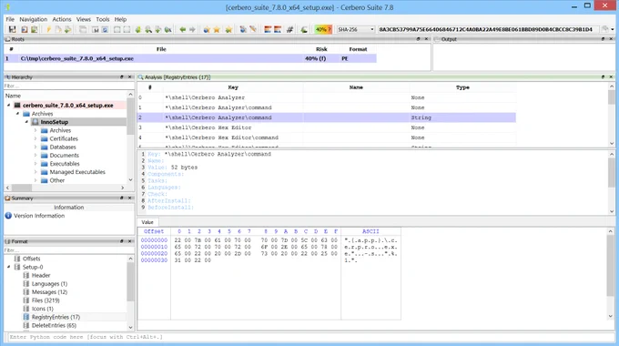The image size is (619, 346).
Task: Collapse the cerbero_suite_7.8.0_x64_setup.exe tree node
Action: tap(9, 106)
